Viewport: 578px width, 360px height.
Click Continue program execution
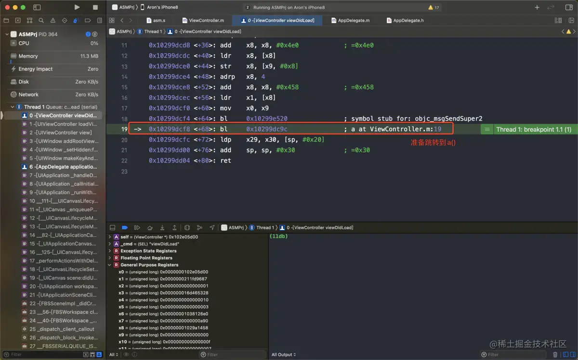pyautogui.click(x=137, y=227)
